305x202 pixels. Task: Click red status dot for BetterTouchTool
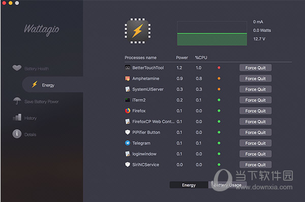[x=219, y=68]
